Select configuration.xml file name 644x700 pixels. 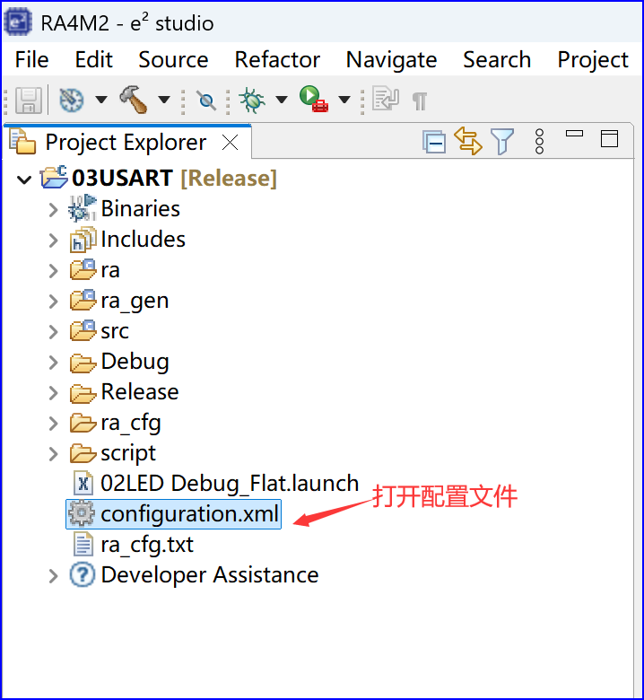[190, 514]
